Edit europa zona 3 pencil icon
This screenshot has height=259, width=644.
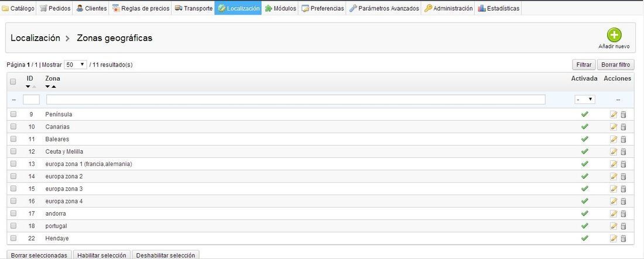[x=614, y=189]
